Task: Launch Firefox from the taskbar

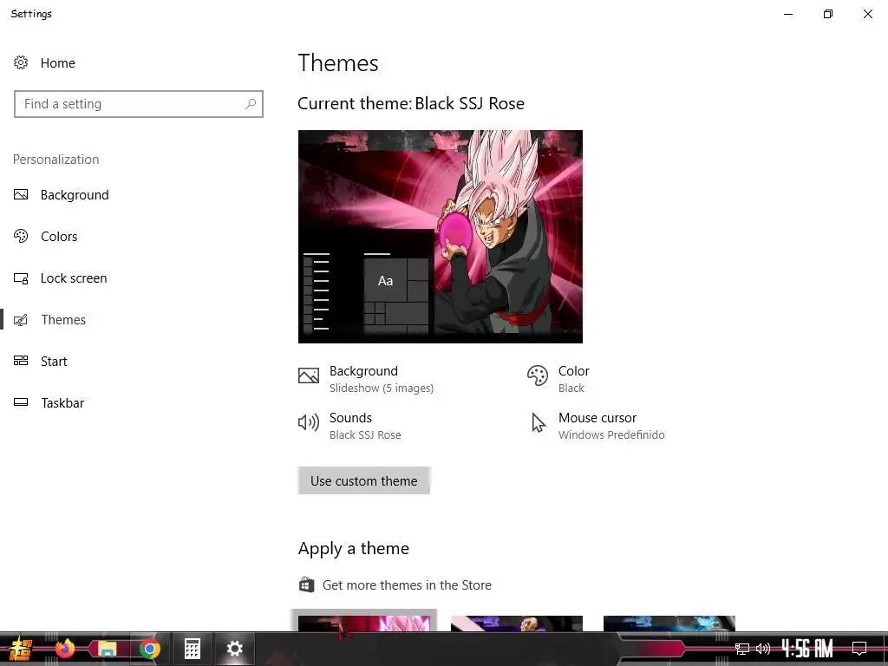Action: coord(65,649)
